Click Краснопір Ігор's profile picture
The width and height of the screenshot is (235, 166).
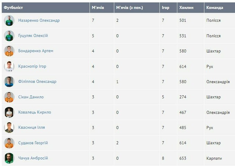click(x=9, y=66)
